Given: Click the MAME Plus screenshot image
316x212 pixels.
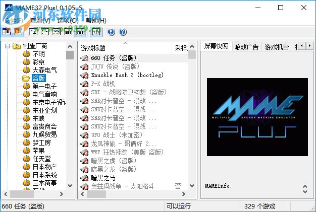Looking at the screenshot, I should 257,117.
